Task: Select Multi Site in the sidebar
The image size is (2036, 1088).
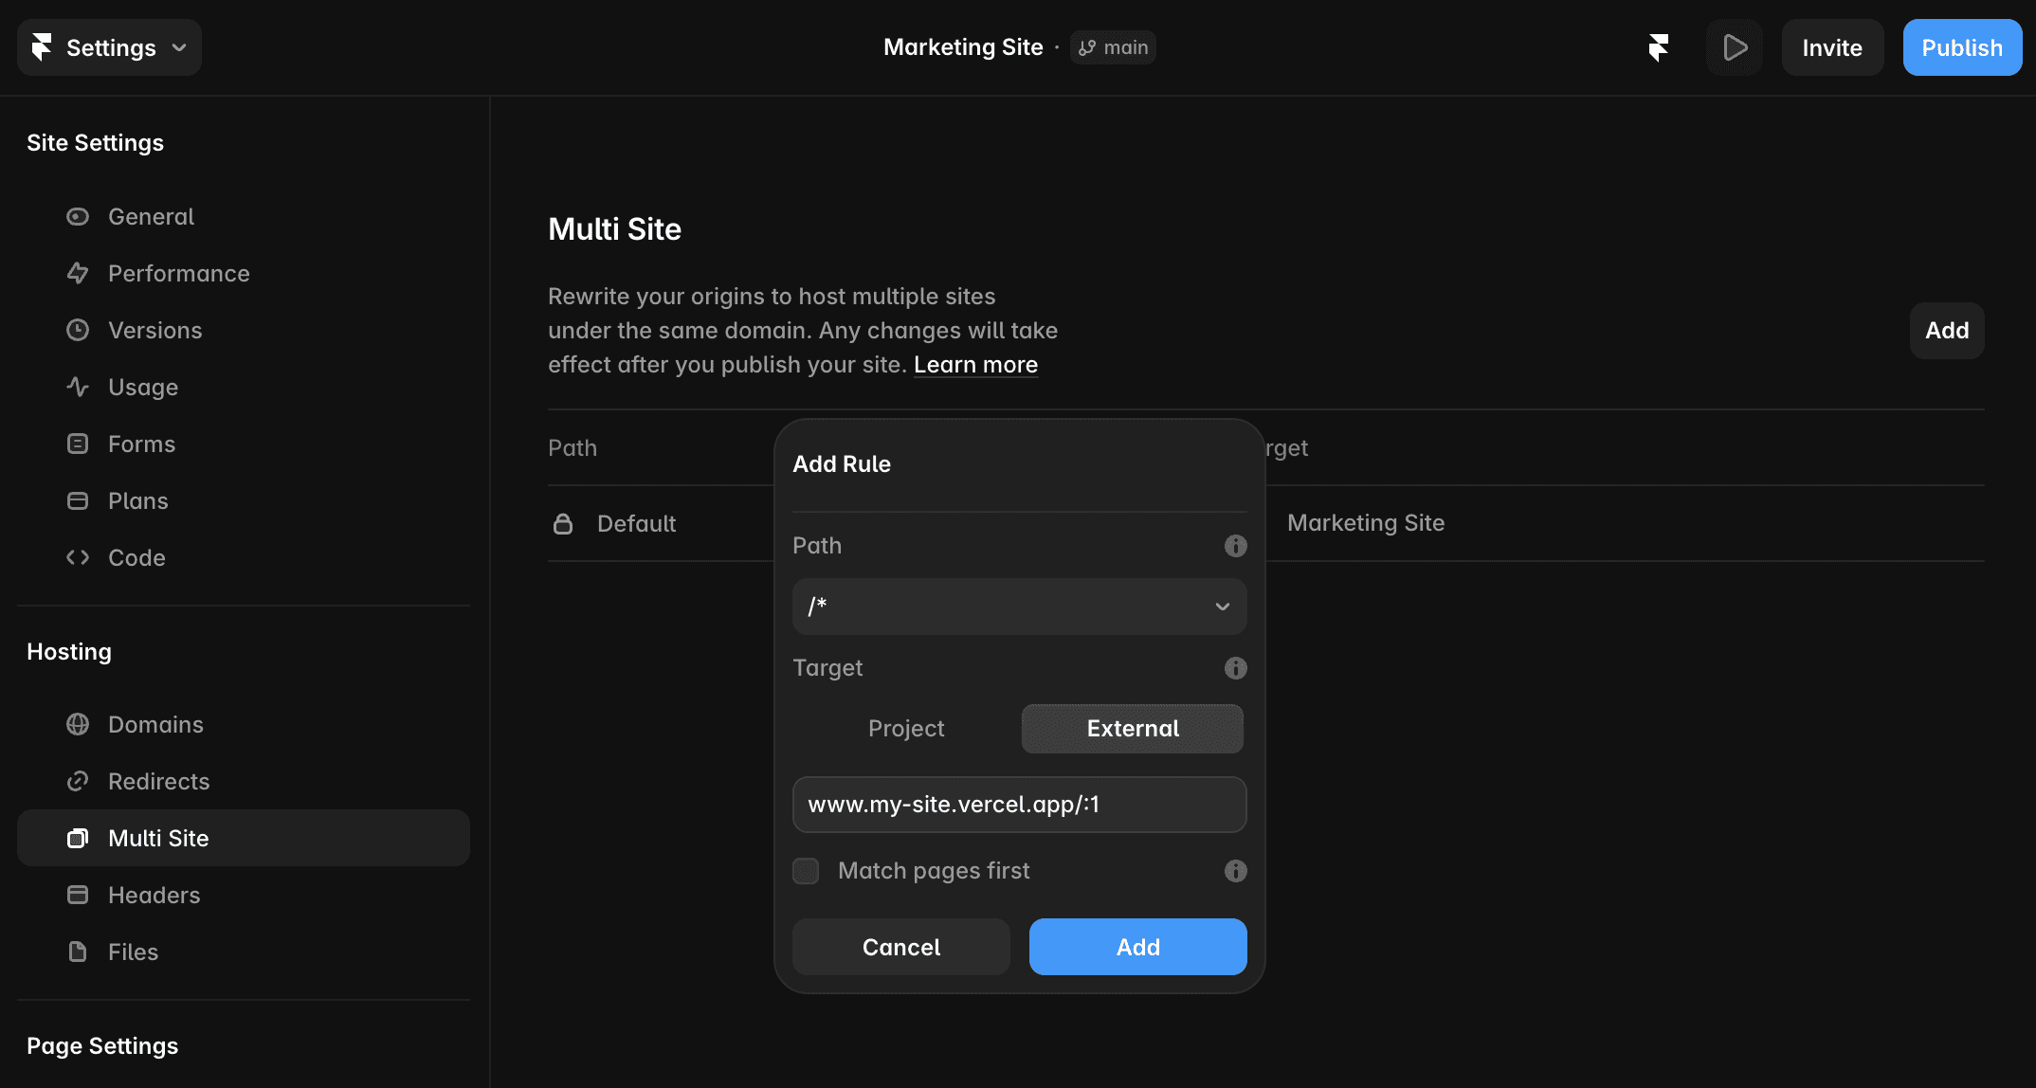Action: [244, 838]
